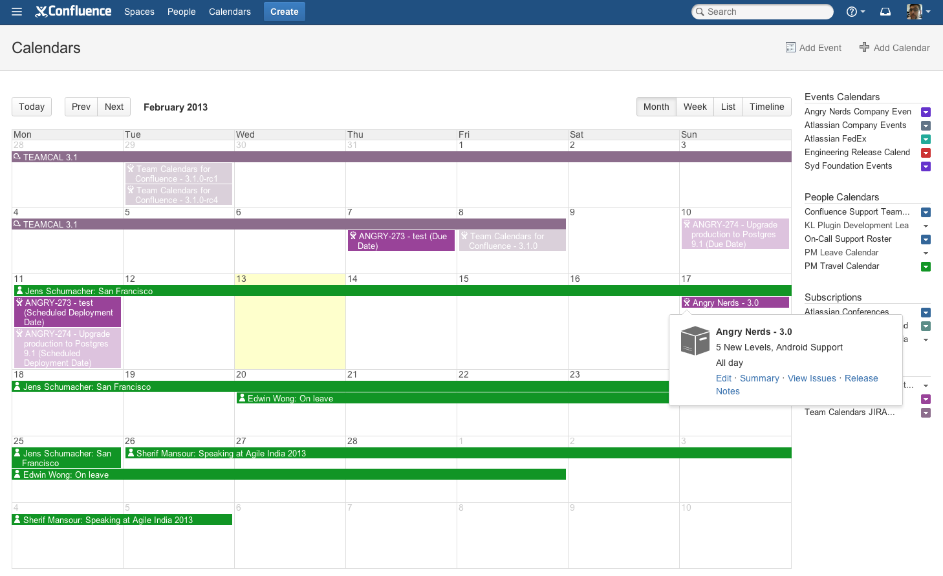Open ANGRY-273 Scheduled Deployment Date event
Screen dimensions: 943x576
(x=67, y=312)
